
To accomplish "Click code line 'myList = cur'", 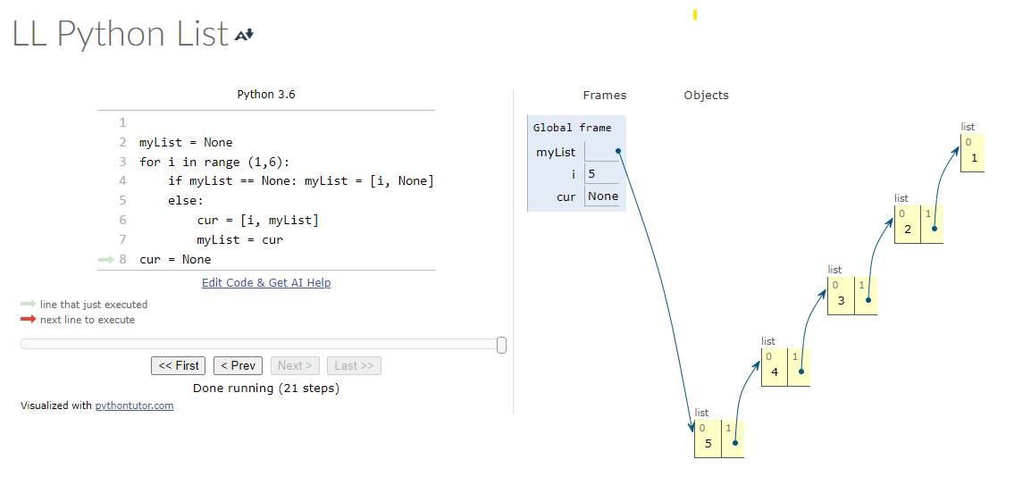I will [240, 240].
